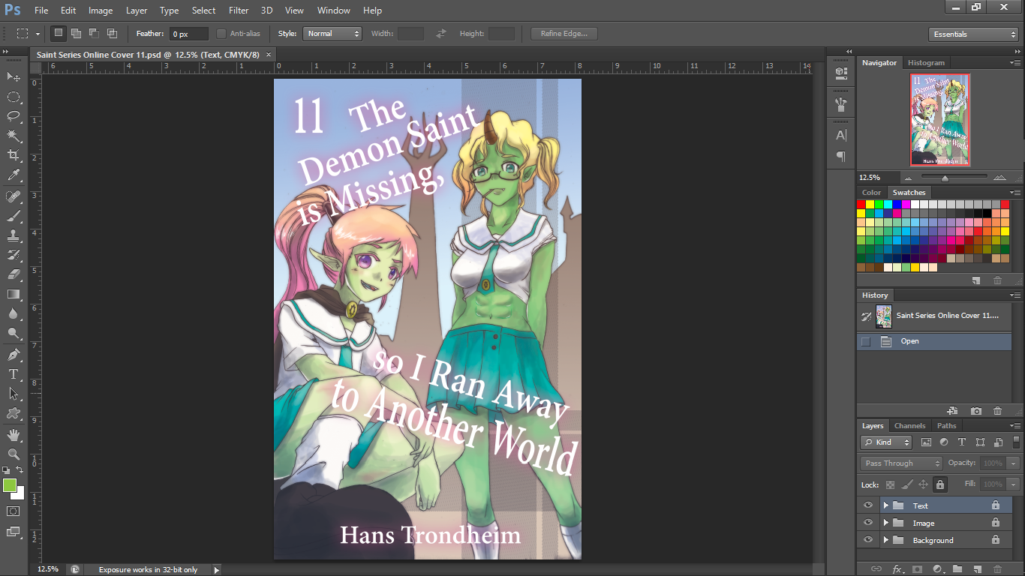Select the Horizontal Type tool
The width and height of the screenshot is (1025, 576).
(14, 374)
